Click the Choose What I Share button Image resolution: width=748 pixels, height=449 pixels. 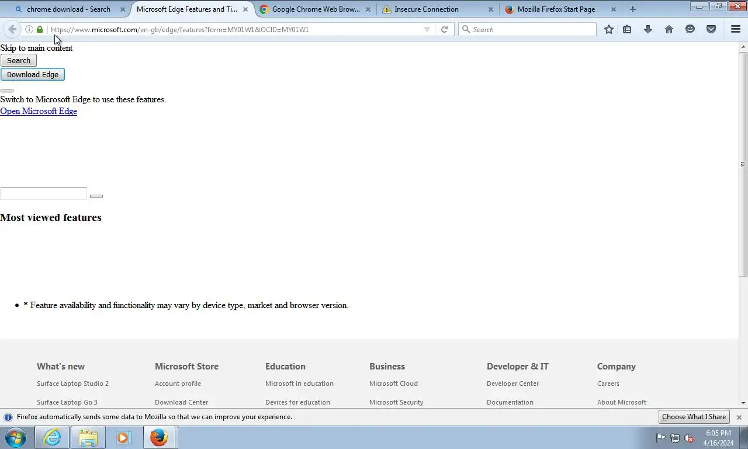click(694, 417)
